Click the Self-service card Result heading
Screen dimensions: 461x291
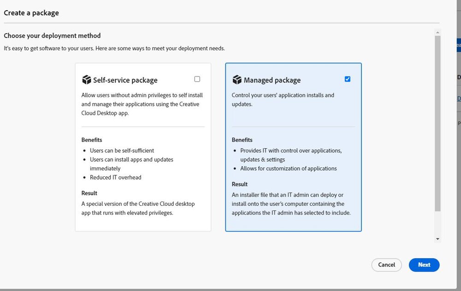pos(89,193)
